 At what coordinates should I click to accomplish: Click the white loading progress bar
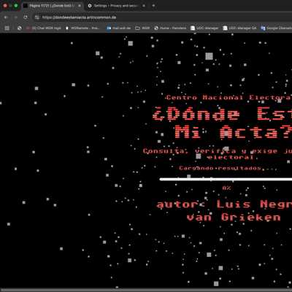226,180
